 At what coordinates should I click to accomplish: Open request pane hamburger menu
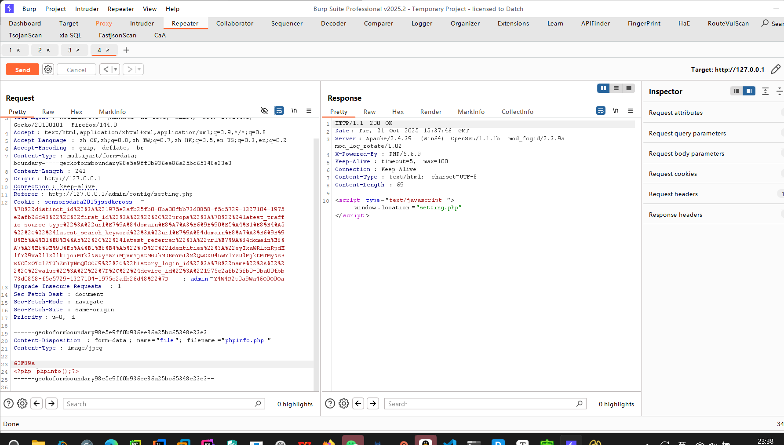[309, 111]
